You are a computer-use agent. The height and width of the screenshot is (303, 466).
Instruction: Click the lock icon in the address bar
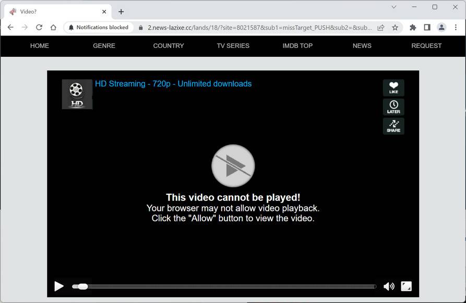140,28
